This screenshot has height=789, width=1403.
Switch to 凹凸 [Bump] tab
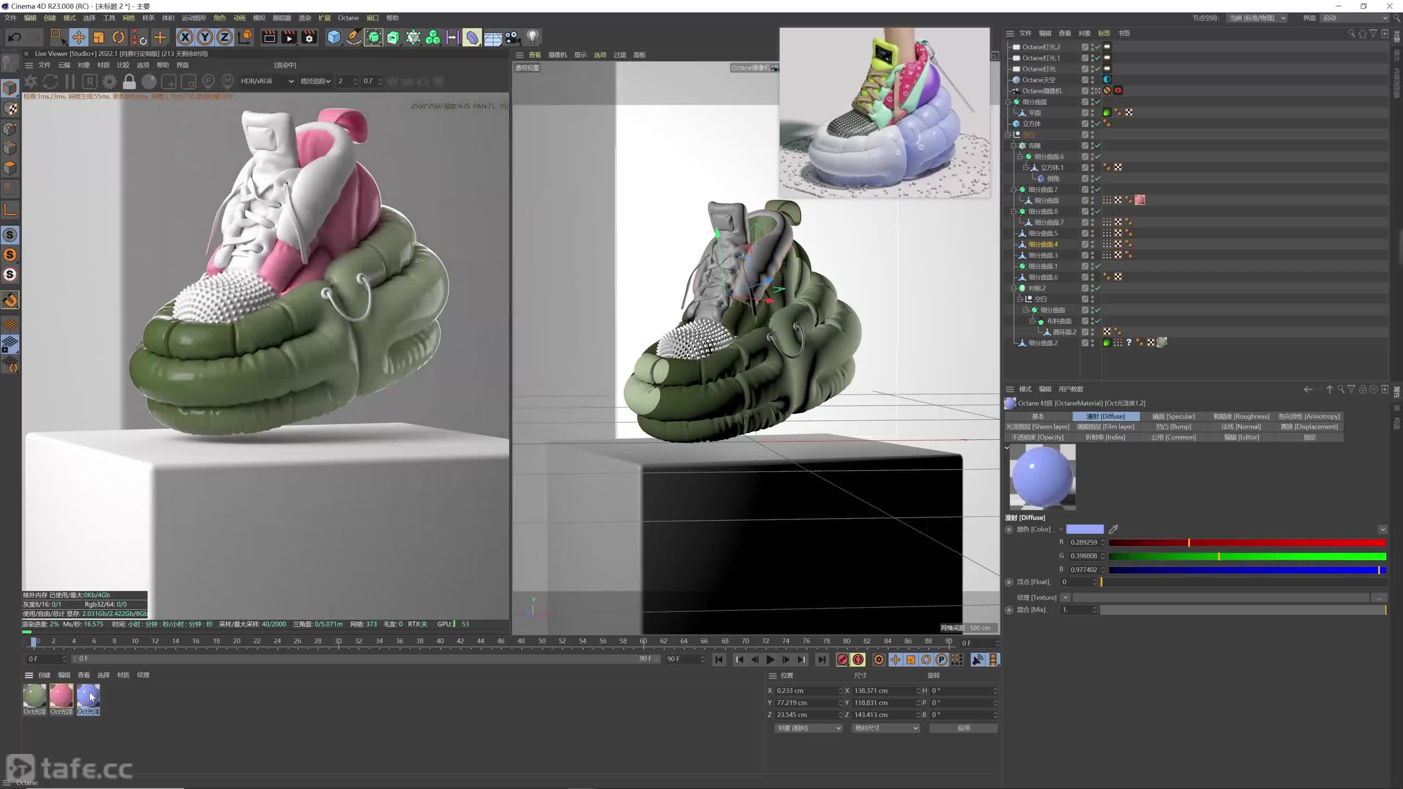click(1173, 427)
